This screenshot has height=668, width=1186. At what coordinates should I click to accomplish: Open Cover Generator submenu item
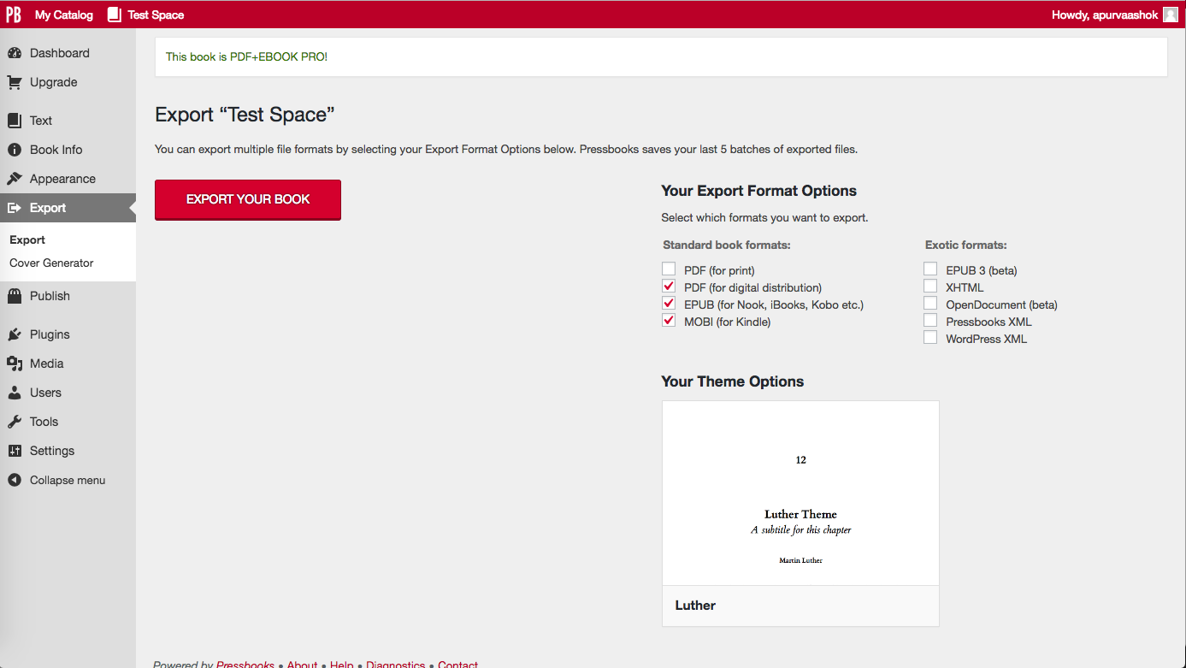51,263
